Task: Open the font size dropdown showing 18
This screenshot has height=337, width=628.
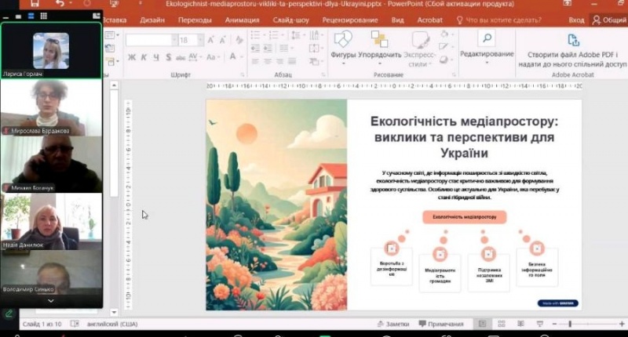Action: click(201, 40)
